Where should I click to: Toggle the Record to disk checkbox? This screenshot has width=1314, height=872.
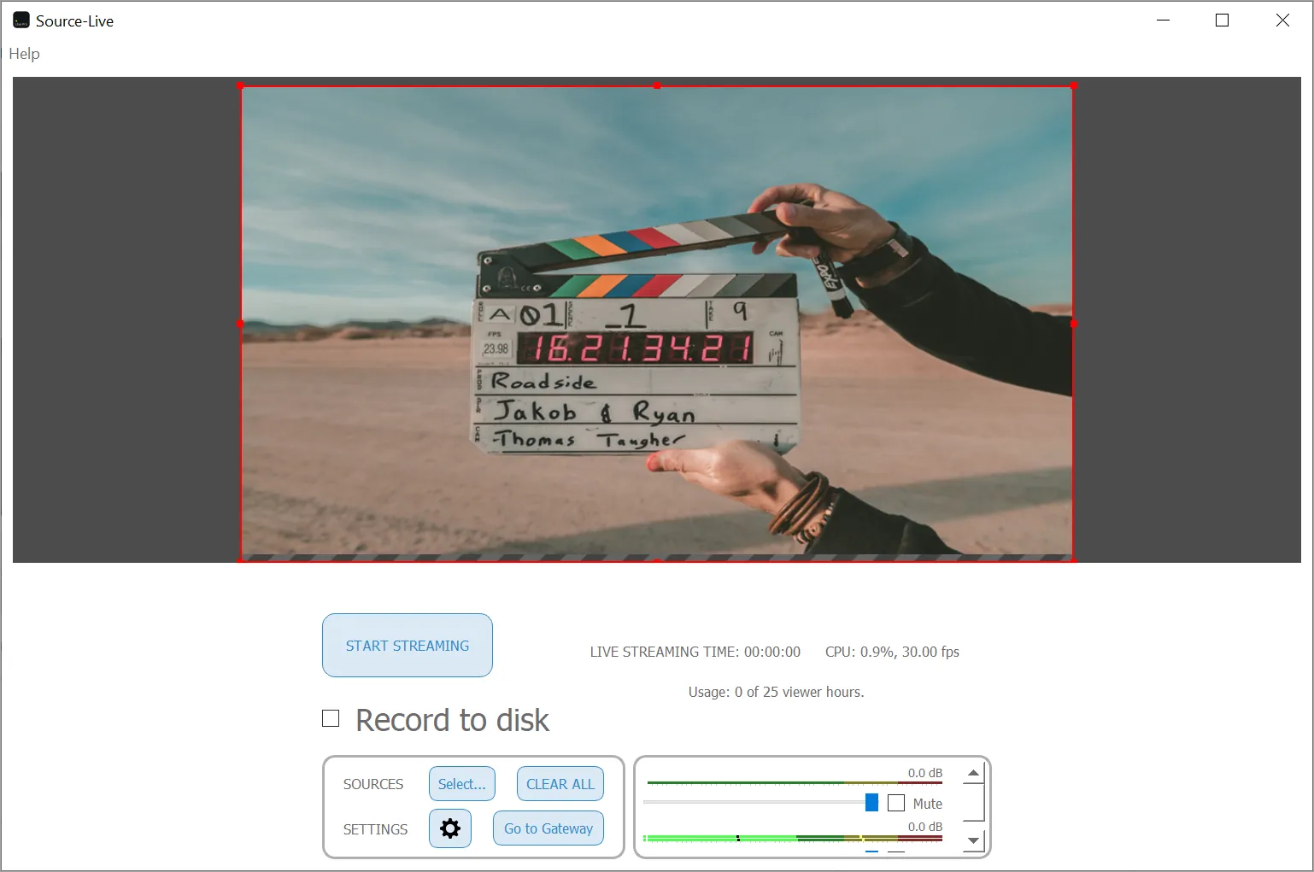coord(331,719)
